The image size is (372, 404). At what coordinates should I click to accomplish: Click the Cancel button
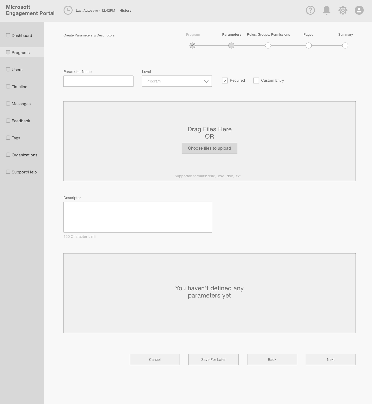pos(155,360)
